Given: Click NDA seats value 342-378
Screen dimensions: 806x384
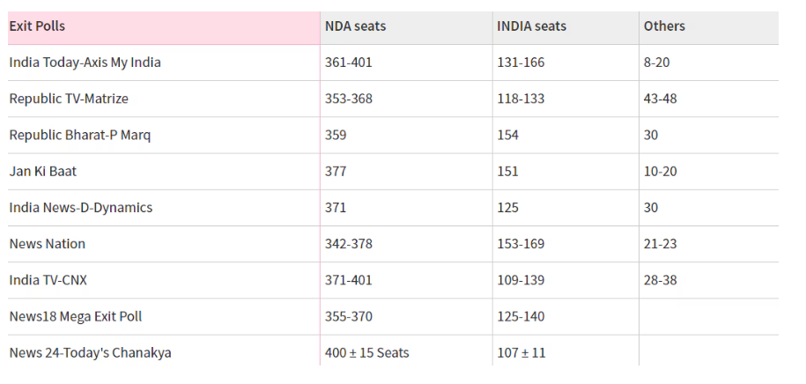Looking at the screenshot, I should (348, 244).
